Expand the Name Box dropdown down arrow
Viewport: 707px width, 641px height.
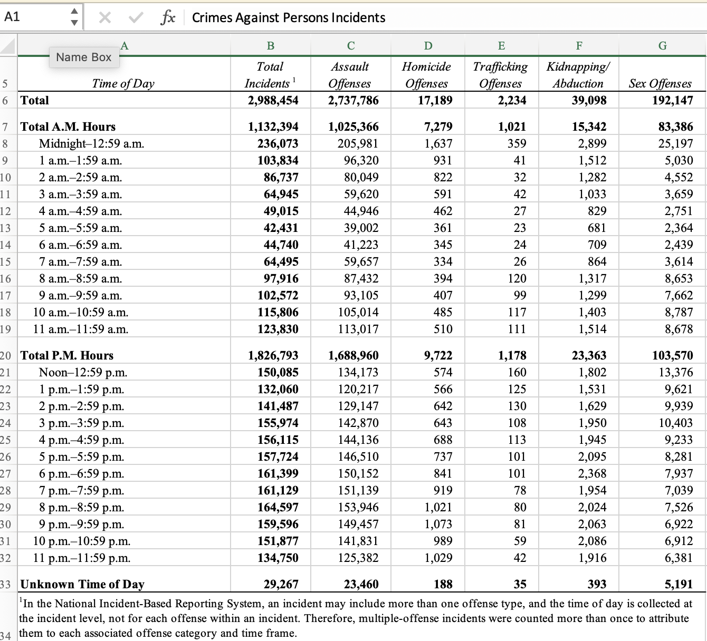[74, 23]
